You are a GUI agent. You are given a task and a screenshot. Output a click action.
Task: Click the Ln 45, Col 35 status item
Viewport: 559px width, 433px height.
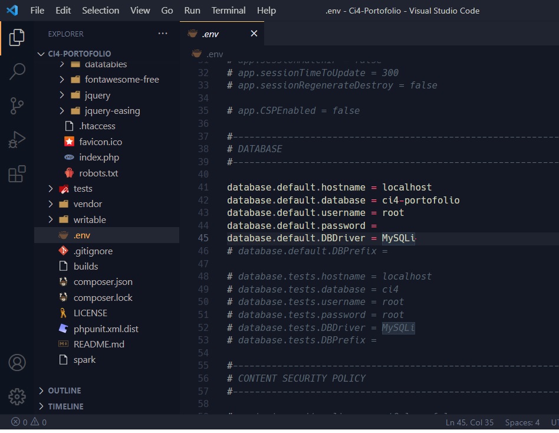(470, 422)
